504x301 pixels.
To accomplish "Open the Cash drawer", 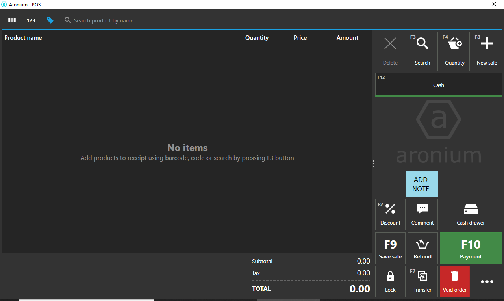I will pos(471,215).
